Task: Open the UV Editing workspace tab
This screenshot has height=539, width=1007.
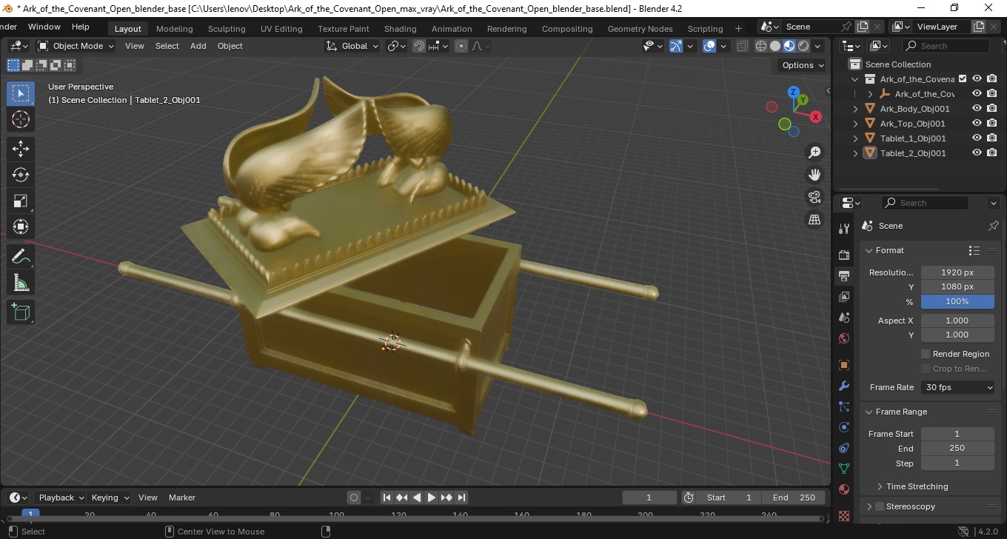Action: 281,29
